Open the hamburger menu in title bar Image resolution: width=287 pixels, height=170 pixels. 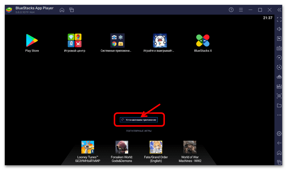tap(241, 10)
